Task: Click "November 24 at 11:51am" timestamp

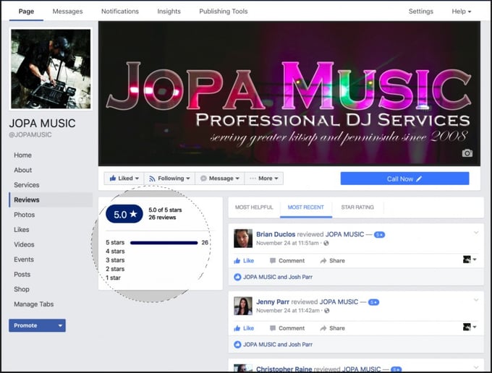Action: [287, 243]
